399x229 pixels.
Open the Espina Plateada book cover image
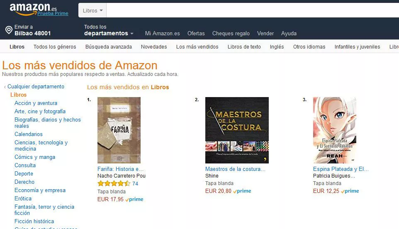335,130
